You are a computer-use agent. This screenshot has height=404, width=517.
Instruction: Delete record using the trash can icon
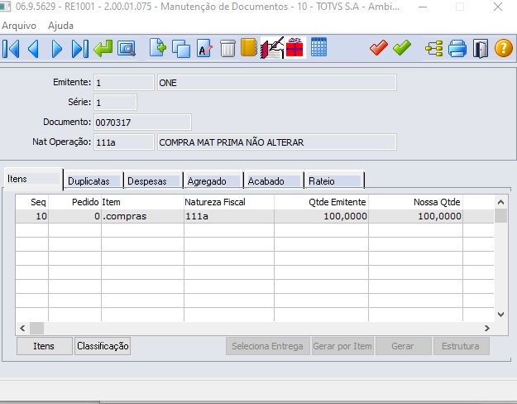click(x=227, y=49)
